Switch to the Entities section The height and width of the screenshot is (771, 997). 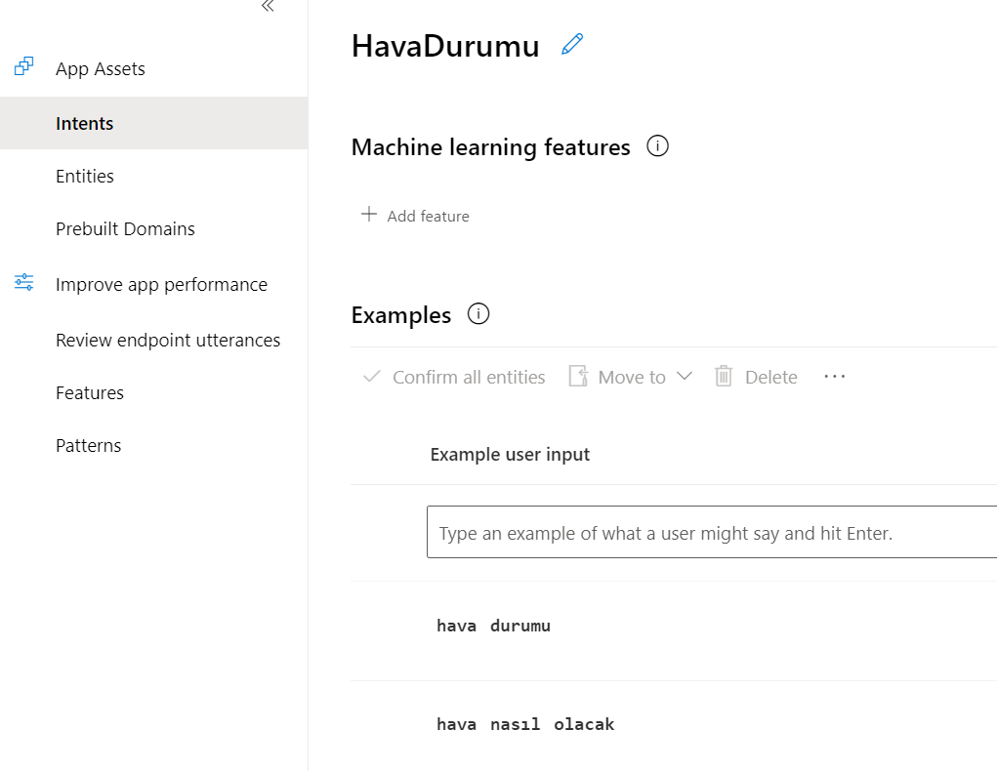tap(85, 176)
